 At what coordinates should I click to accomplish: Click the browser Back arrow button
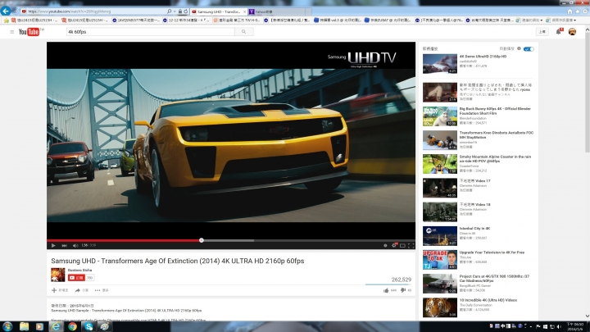[x=6, y=11]
